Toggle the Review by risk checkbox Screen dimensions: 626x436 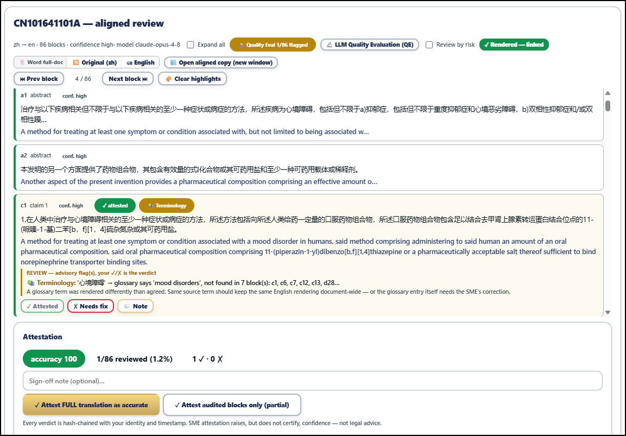[x=429, y=45]
